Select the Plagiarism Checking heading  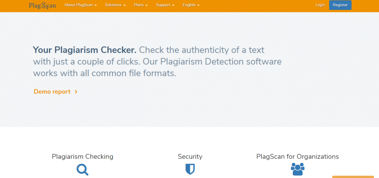pyautogui.click(x=82, y=157)
